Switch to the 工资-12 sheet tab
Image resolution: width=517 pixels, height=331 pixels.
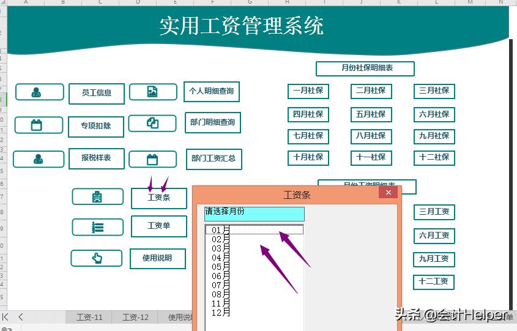click(135, 317)
